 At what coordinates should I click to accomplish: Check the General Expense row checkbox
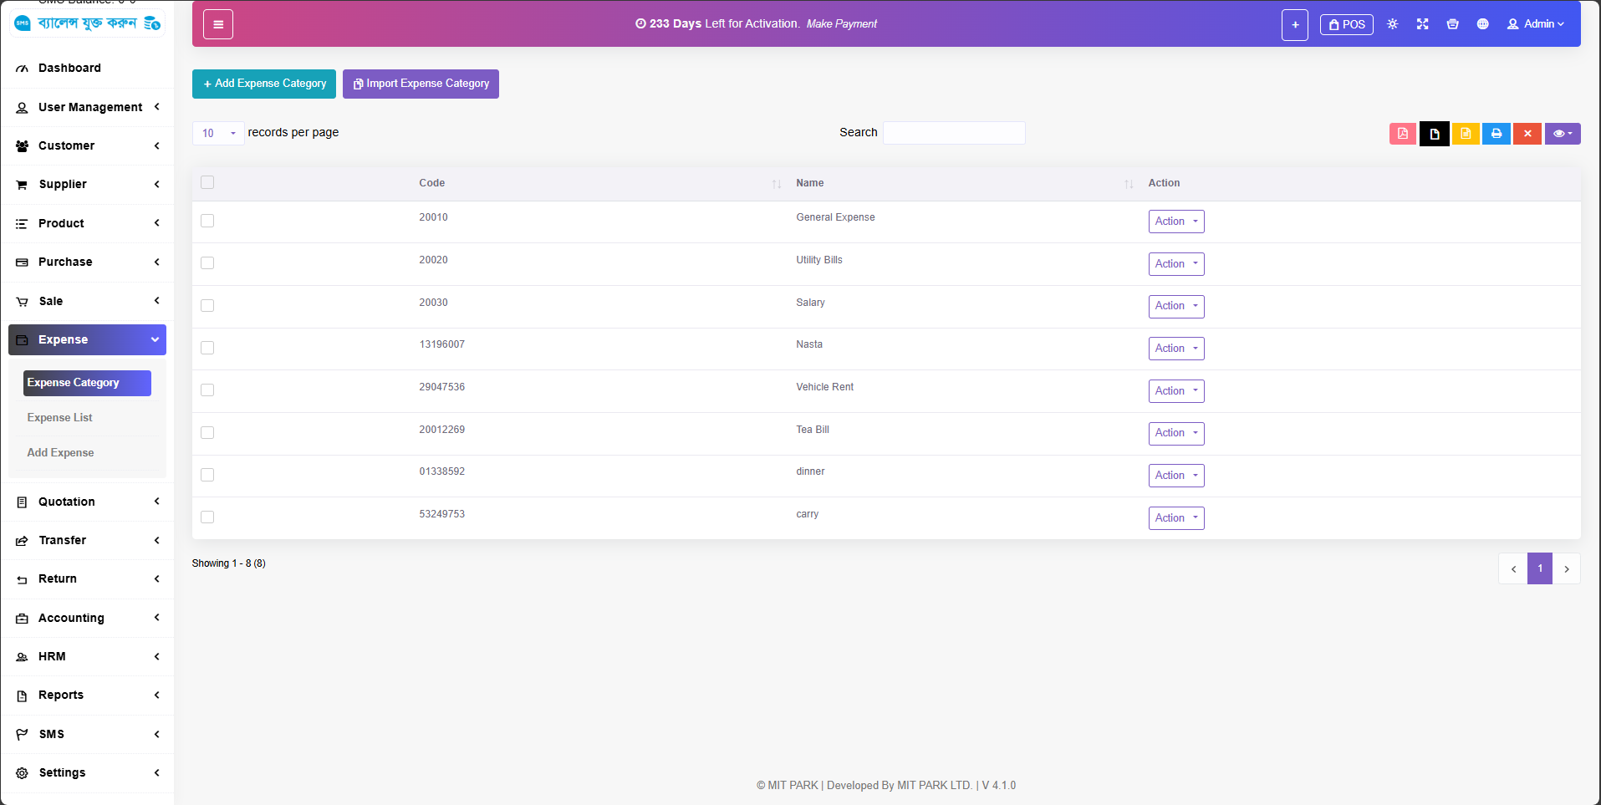207,221
